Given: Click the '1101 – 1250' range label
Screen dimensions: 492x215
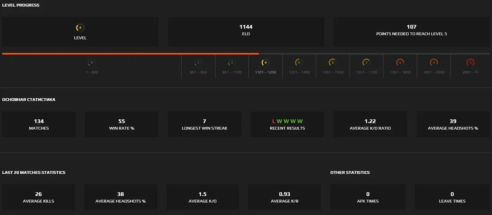Looking at the screenshot, I should tap(266, 73).
